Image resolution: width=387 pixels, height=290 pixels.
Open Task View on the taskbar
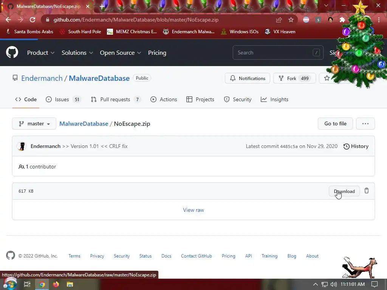[27, 285]
